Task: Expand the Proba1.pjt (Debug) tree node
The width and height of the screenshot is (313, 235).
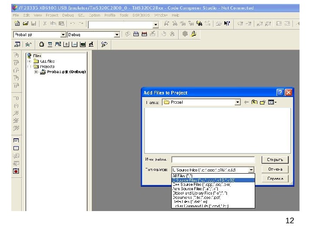Action: point(36,72)
